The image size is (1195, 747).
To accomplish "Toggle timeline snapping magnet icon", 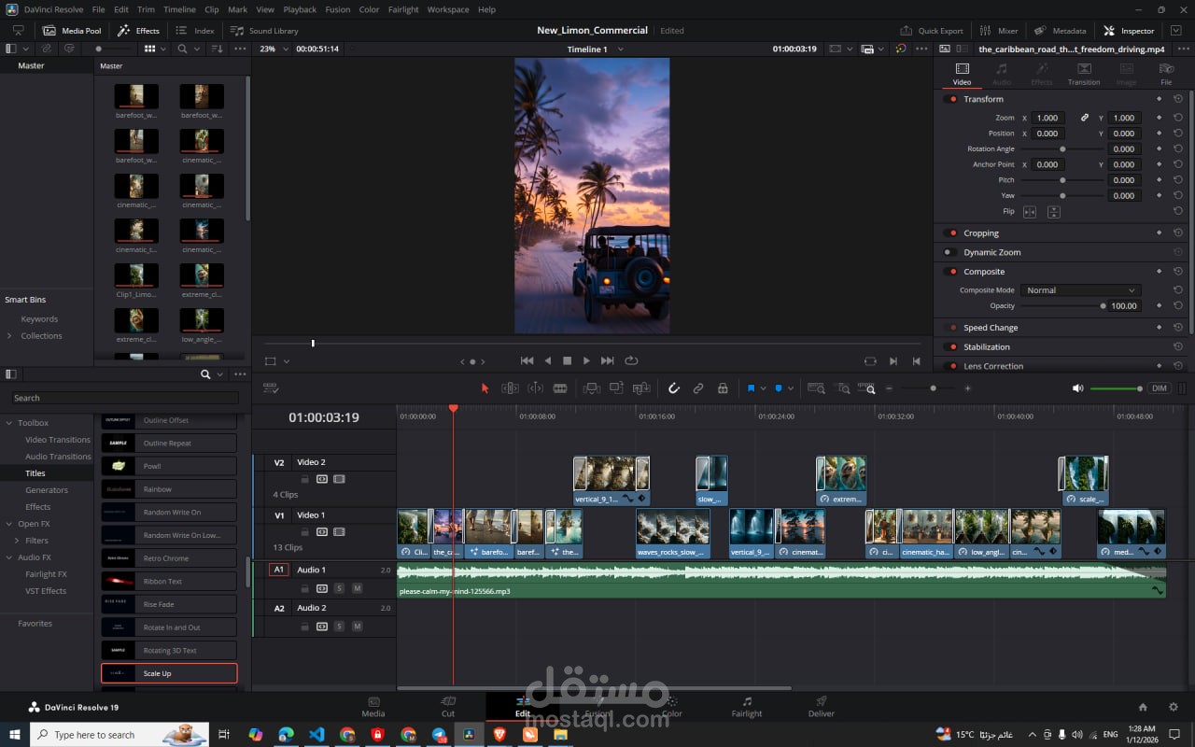I will [x=673, y=388].
